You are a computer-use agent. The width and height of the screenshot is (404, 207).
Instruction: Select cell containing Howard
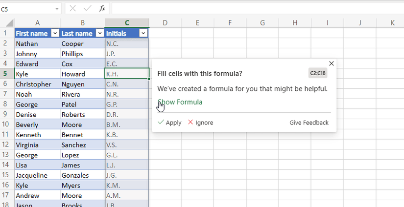83,74
